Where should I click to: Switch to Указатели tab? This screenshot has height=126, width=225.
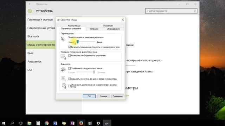[108, 26]
